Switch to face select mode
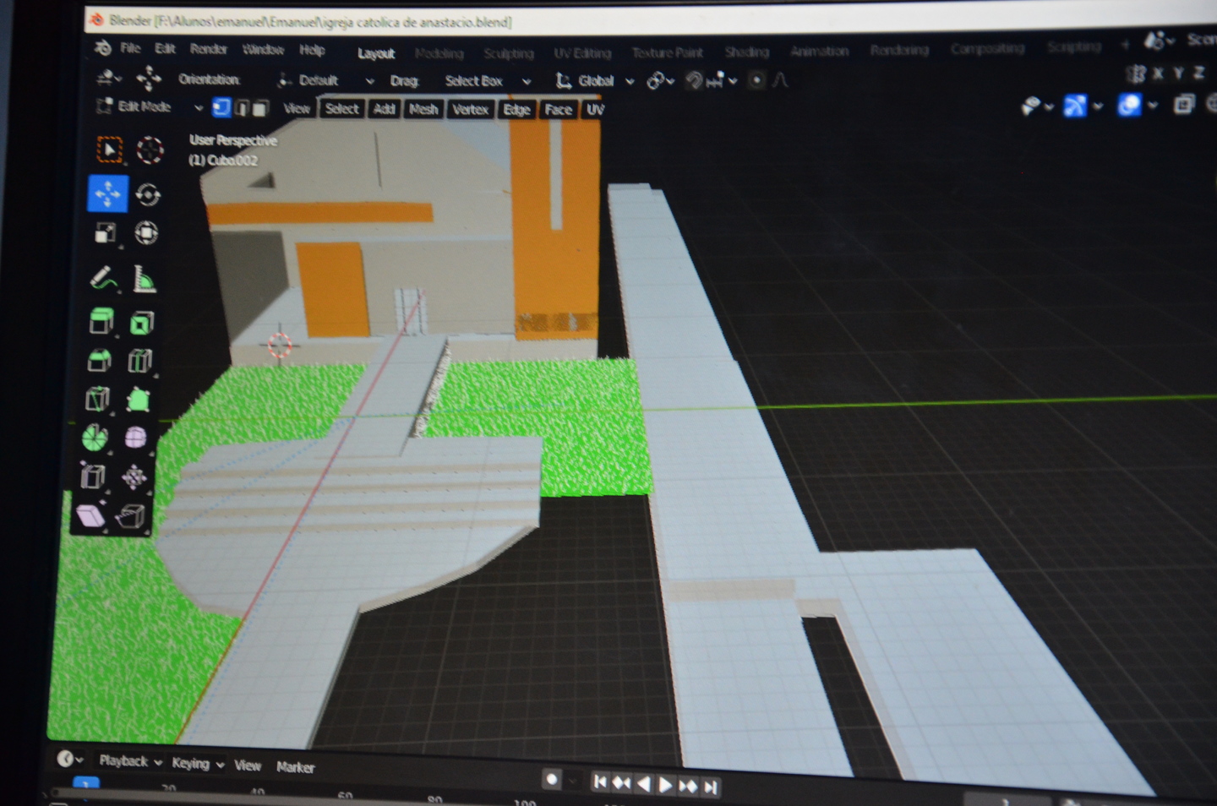The width and height of the screenshot is (1217, 806). point(261,108)
